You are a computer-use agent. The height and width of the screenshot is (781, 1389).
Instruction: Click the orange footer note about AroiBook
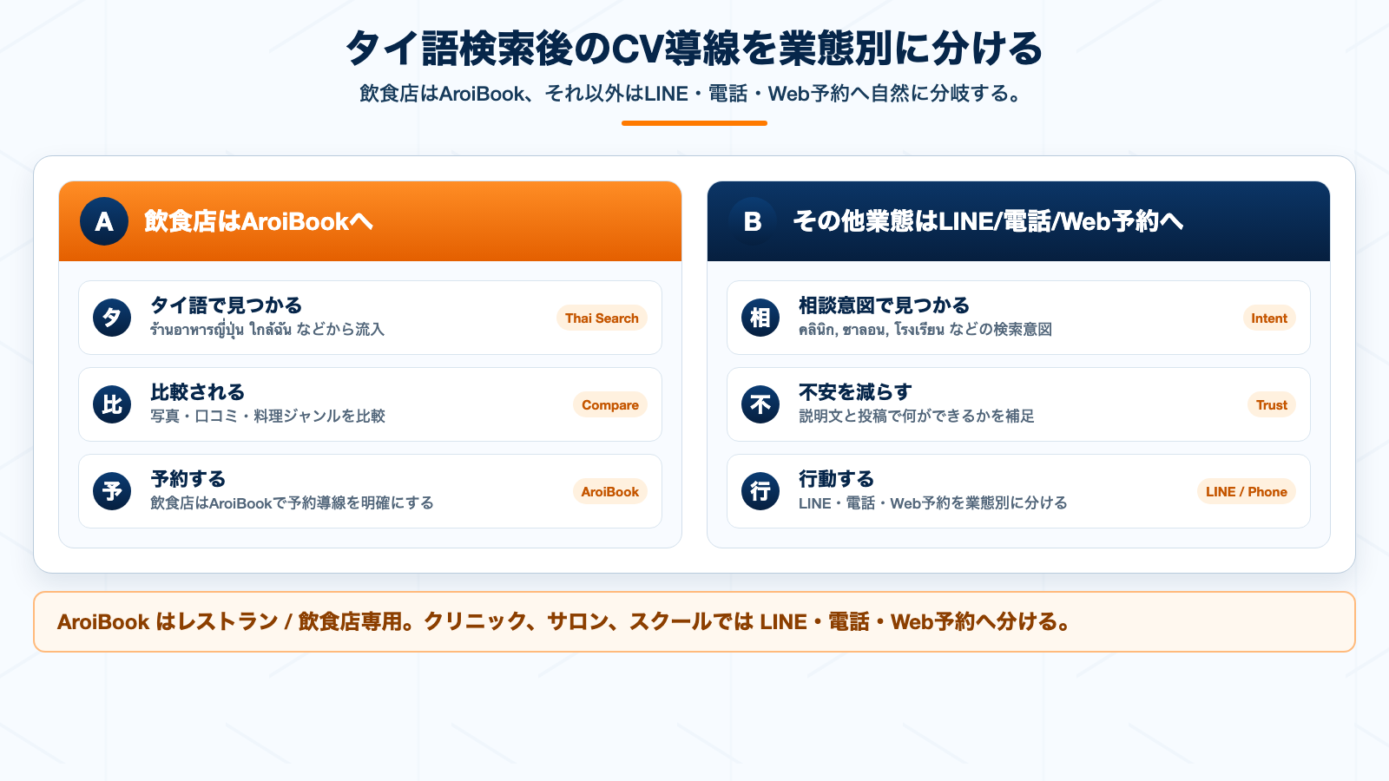pyautogui.click(x=694, y=621)
